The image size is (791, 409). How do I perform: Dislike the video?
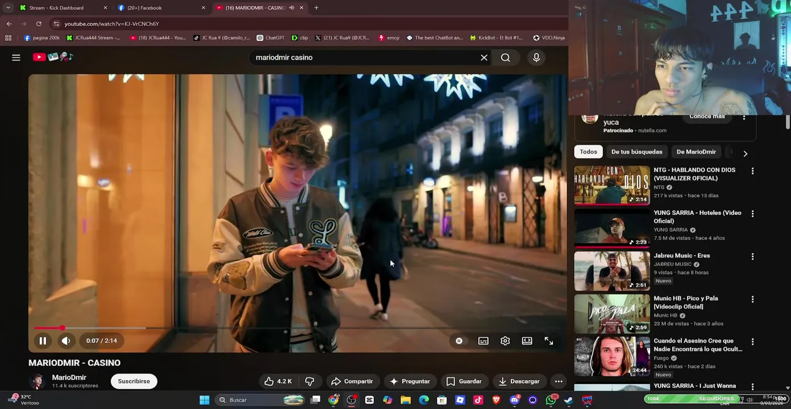coord(310,381)
